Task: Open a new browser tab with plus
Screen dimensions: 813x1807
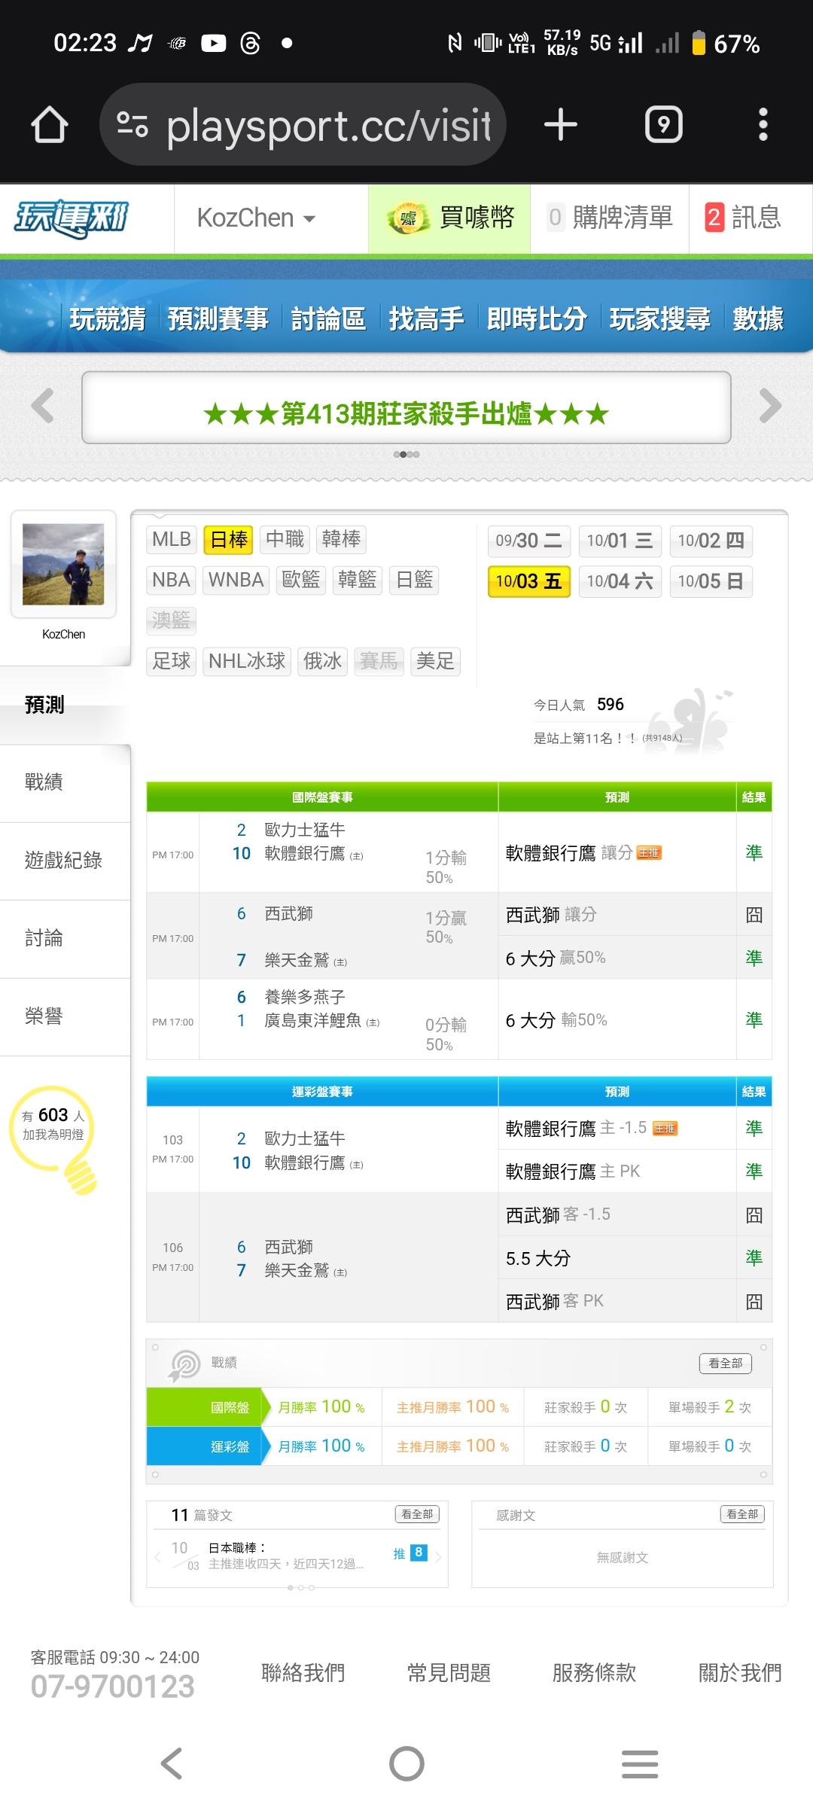Action: pos(561,124)
